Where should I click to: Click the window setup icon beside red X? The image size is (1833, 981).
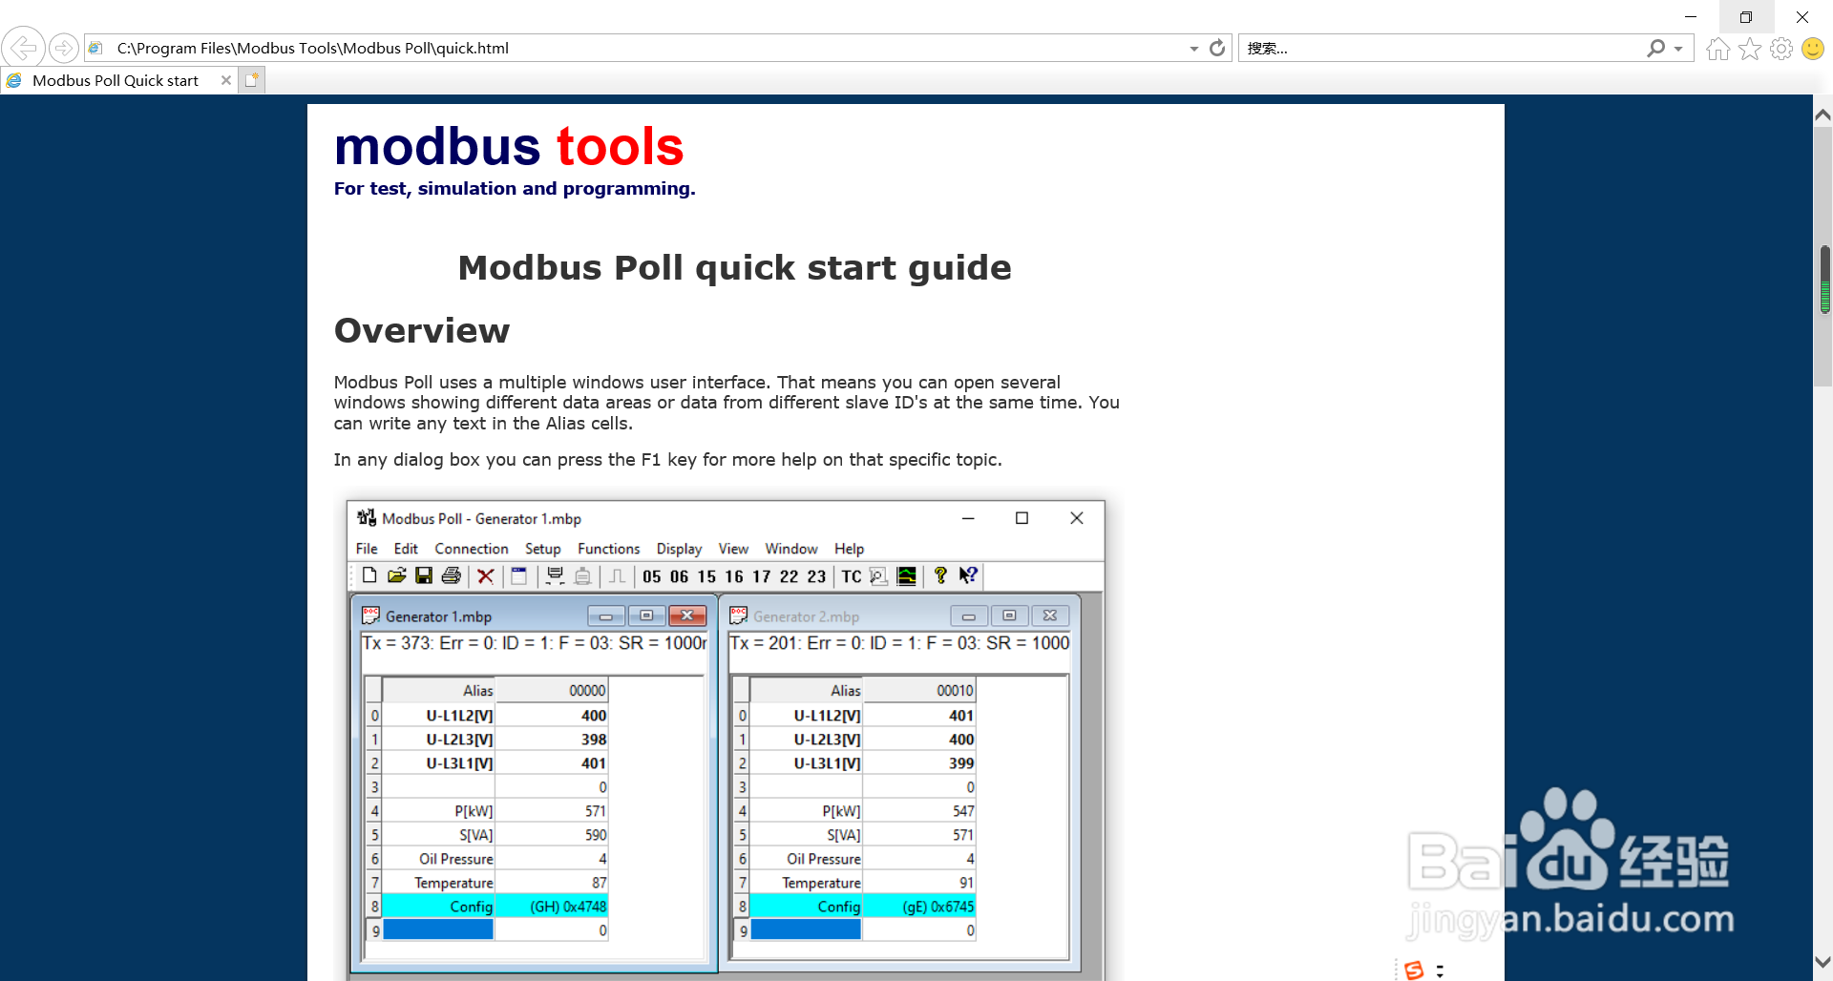coord(519,575)
